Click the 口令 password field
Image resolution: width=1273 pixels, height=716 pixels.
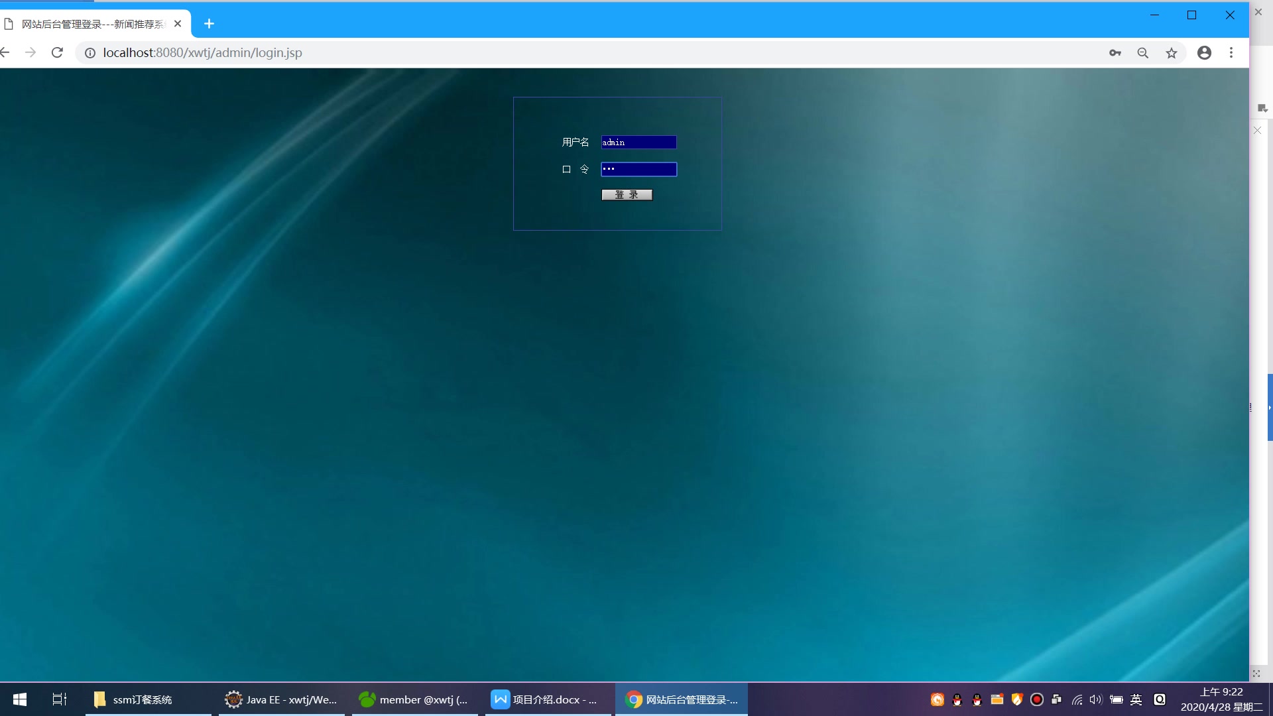[x=638, y=169]
